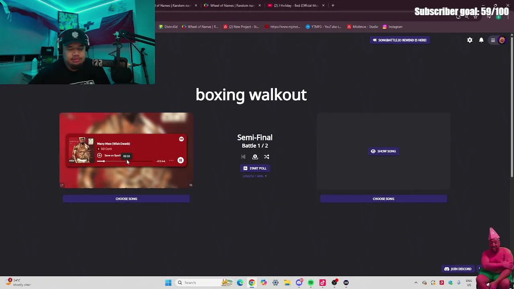Open the New Project bookmark

click(241, 27)
